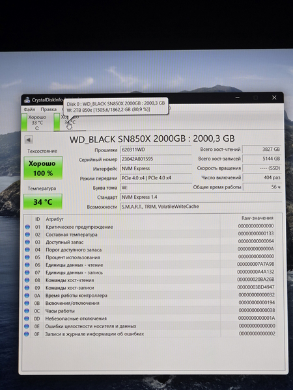
Task: Click the total host writes value 5144 GB
Action: tap(262, 159)
